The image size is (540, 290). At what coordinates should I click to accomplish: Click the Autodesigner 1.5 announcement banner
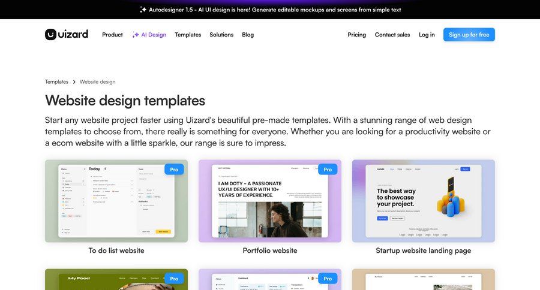pyautogui.click(x=270, y=10)
